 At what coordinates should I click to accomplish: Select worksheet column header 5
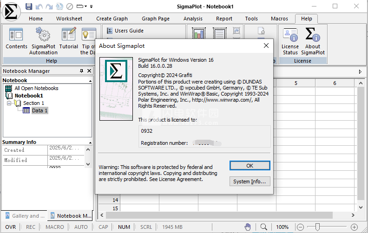click(296, 83)
